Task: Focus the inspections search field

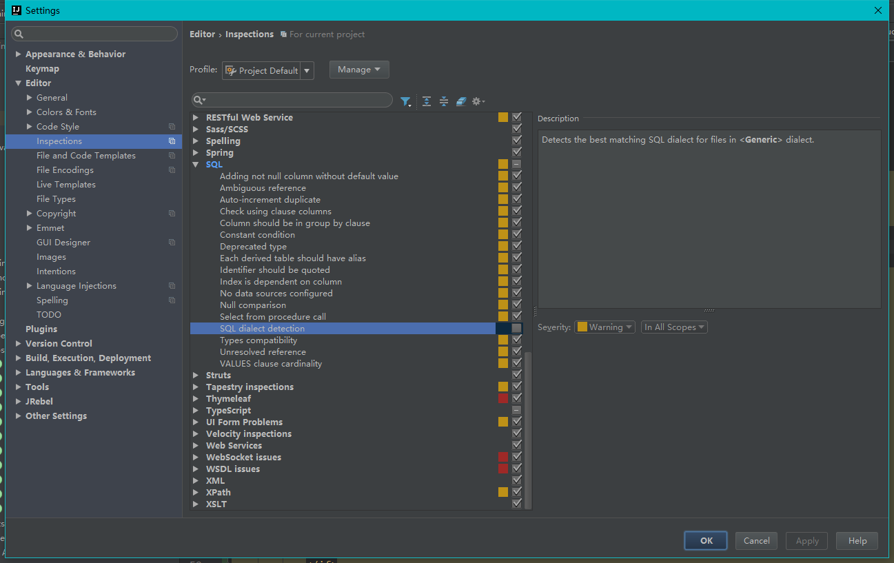Action: [292, 101]
